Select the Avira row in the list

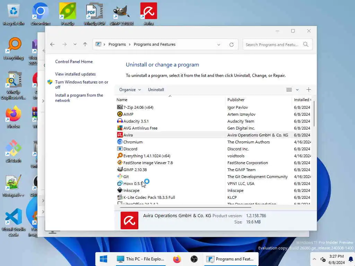[213, 135]
